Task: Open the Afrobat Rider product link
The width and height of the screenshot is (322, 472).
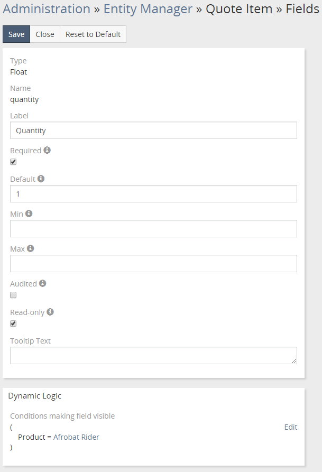Action: click(x=76, y=437)
